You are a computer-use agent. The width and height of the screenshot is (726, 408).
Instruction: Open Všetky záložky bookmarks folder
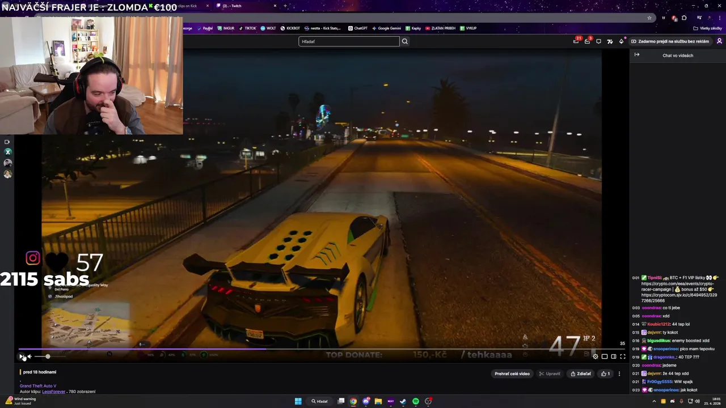[x=707, y=28]
